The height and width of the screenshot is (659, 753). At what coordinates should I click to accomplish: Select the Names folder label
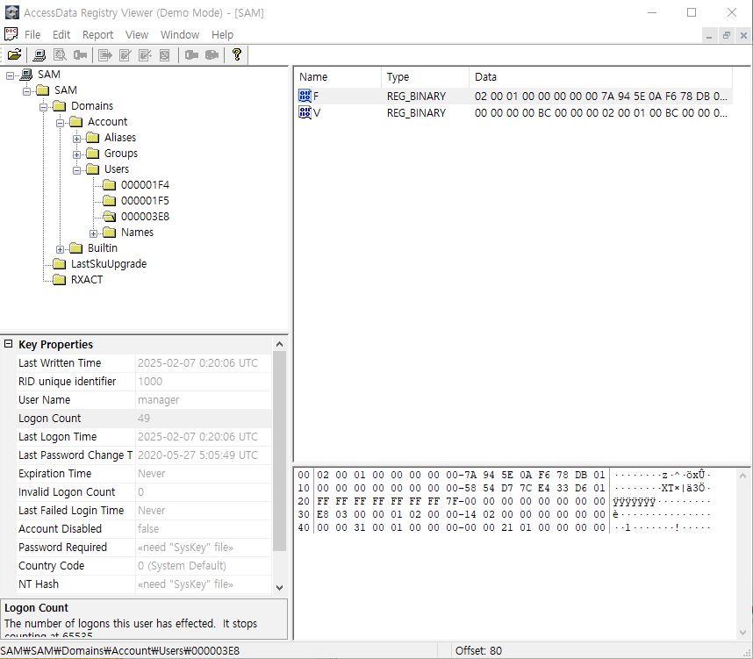click(137, 233)
